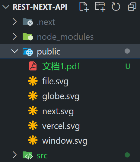Open vercel.svg file
This screenshot has width=140, height=162.
tap(61, 126)
